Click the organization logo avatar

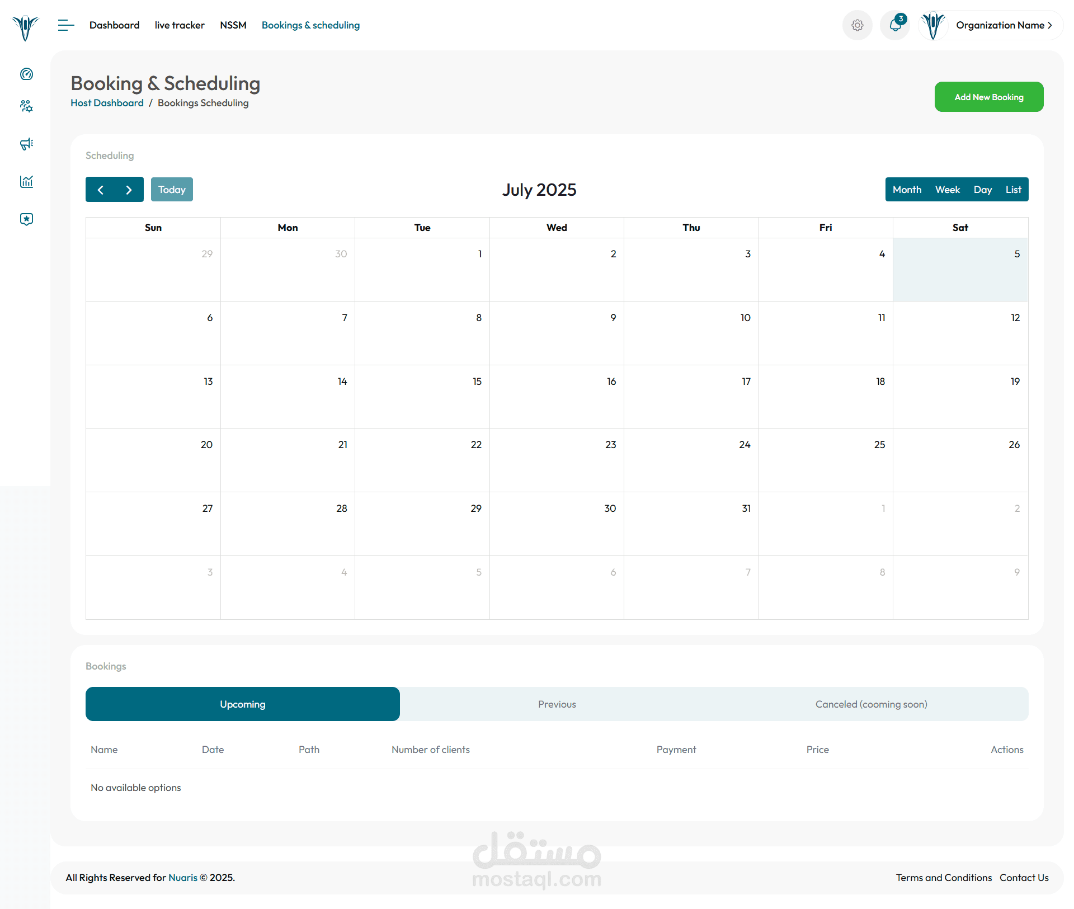[x=933, y=25]
